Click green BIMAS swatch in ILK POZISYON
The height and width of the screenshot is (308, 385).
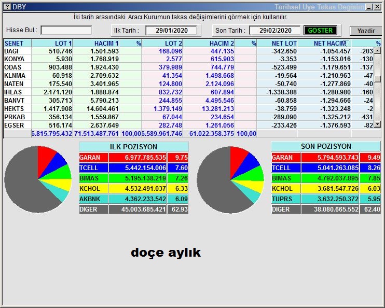tap(93, 178)
